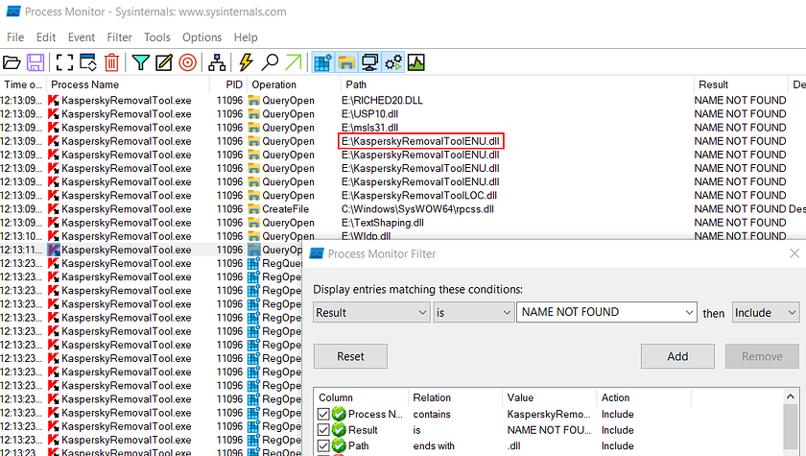Viewport: 806px width, 456px height.
Task: Click the Highlight pencil icon
Action: 164,62
